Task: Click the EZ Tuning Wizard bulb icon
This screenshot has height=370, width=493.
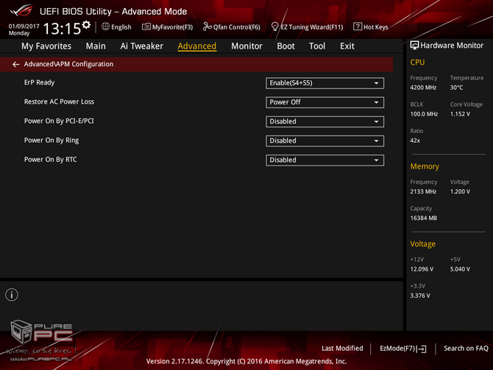Action: tap(274, 26)
